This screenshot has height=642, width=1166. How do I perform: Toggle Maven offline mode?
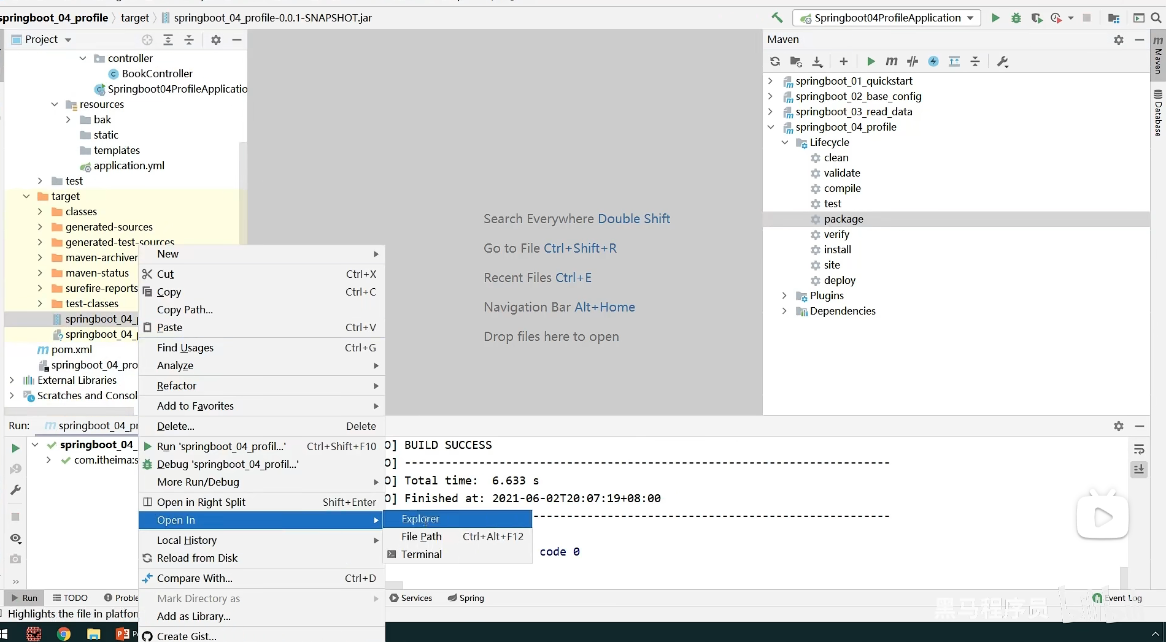click(913, 61)
